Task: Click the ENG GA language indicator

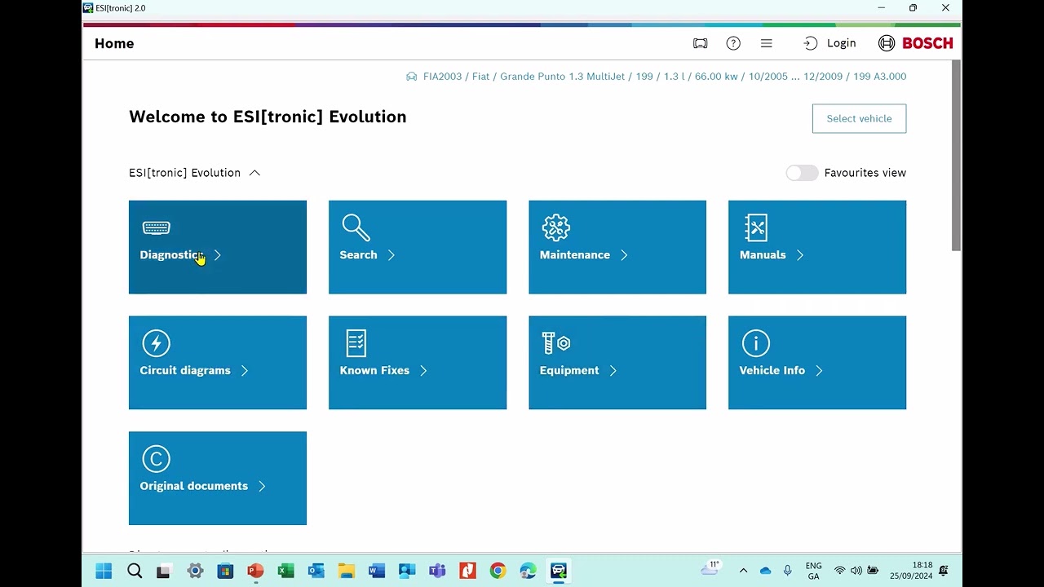Action: coord(813,571)
